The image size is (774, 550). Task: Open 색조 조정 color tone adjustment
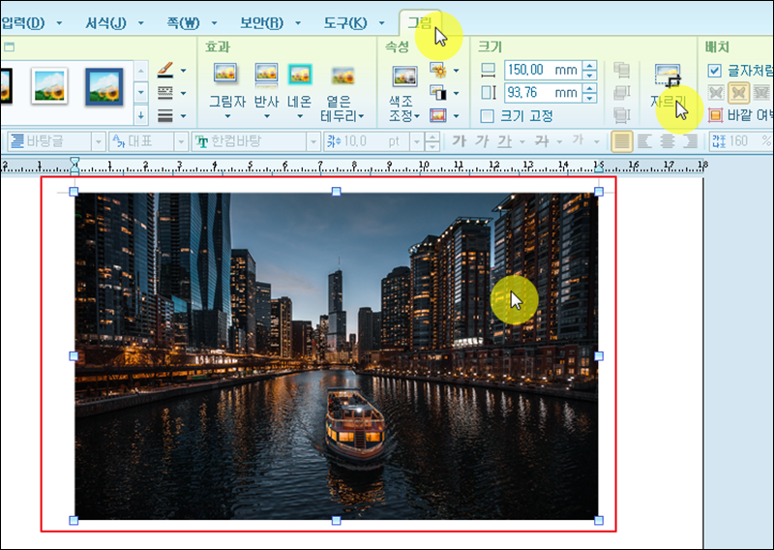(404, 93)
